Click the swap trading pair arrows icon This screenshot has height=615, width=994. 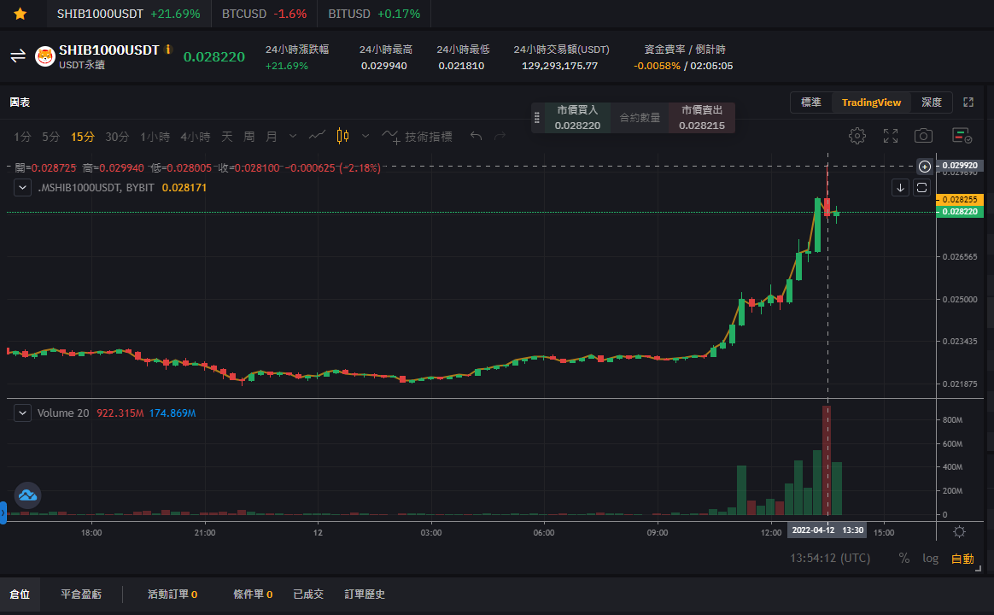pos(18,56)
